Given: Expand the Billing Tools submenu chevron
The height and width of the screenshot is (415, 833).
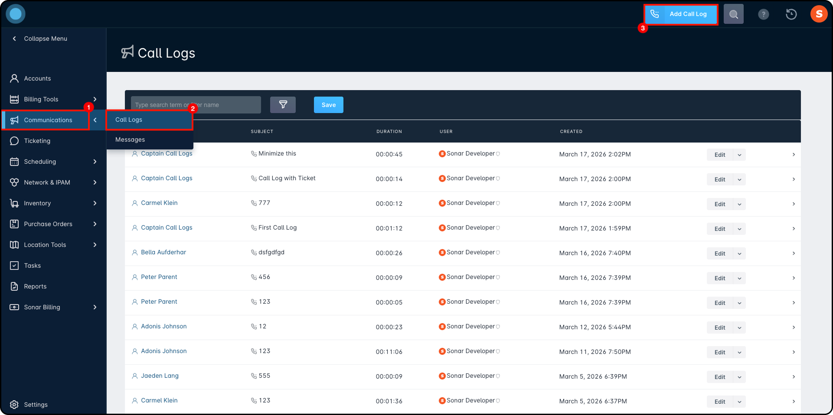Looking at the screenshot, I should coord(95,99).
